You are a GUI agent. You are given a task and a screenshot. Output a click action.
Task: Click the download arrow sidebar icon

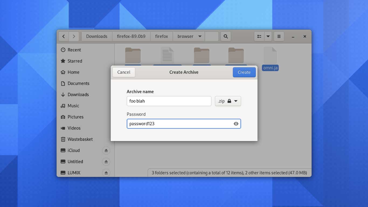pos(63,95)
